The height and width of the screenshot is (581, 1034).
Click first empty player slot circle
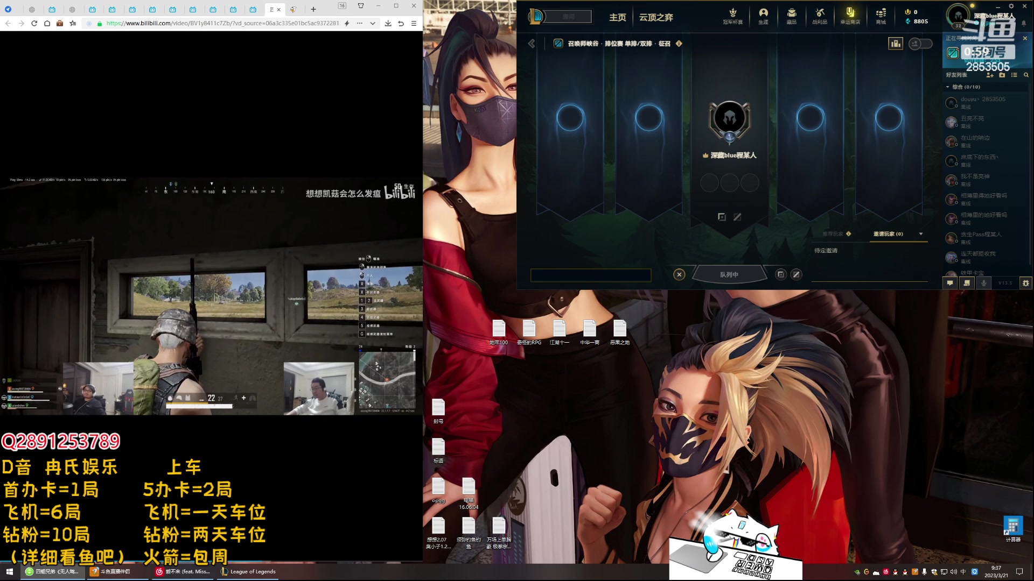570,118
